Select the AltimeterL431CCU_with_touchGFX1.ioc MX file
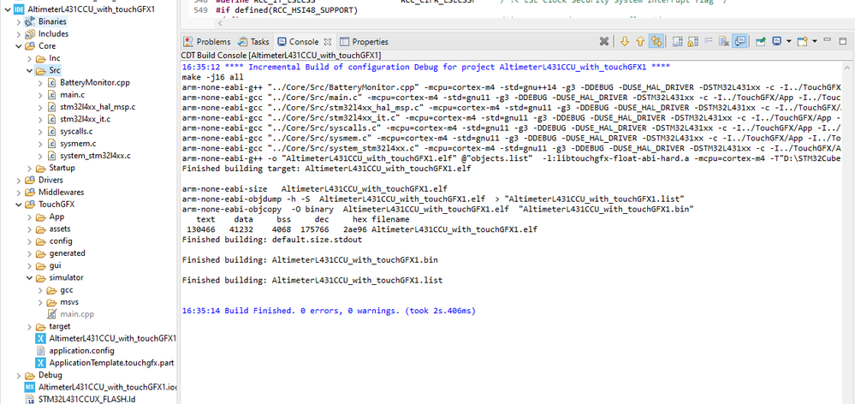The width and height of the screenshot is (855, 404). pos(101,387)
